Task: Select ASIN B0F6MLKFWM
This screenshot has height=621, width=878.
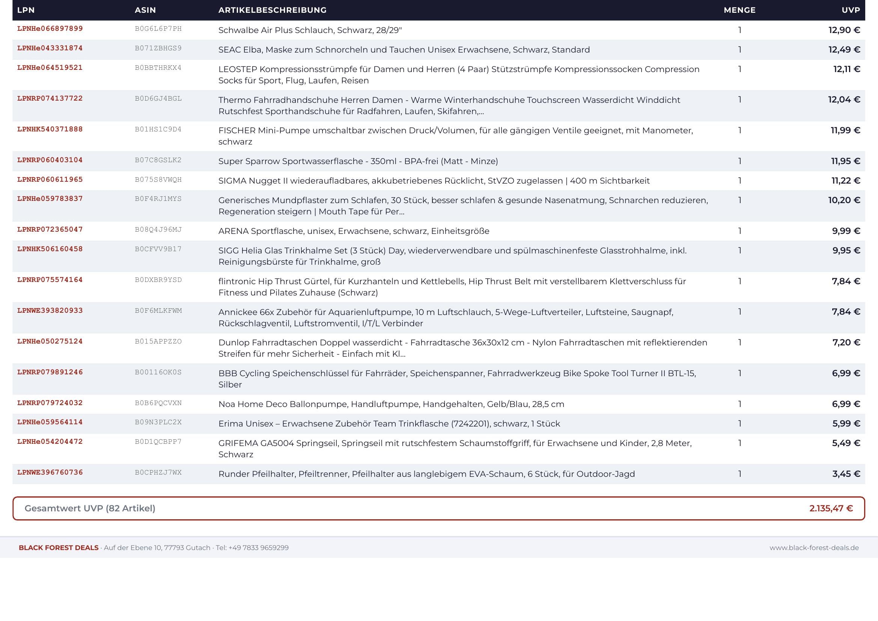Action: (x=158, y=310)
